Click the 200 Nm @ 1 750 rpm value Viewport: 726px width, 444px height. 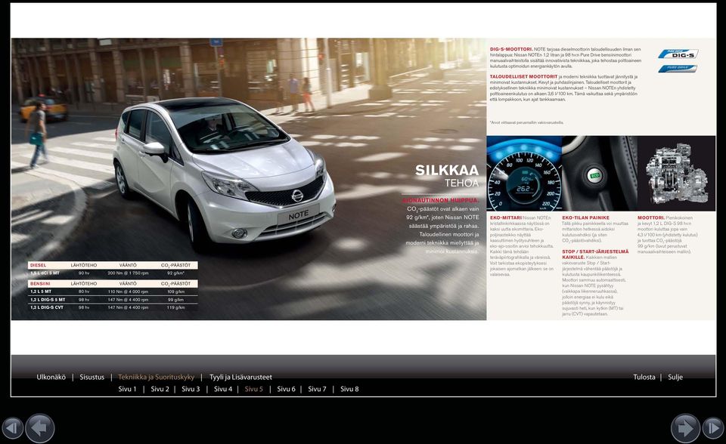point(128,273)
